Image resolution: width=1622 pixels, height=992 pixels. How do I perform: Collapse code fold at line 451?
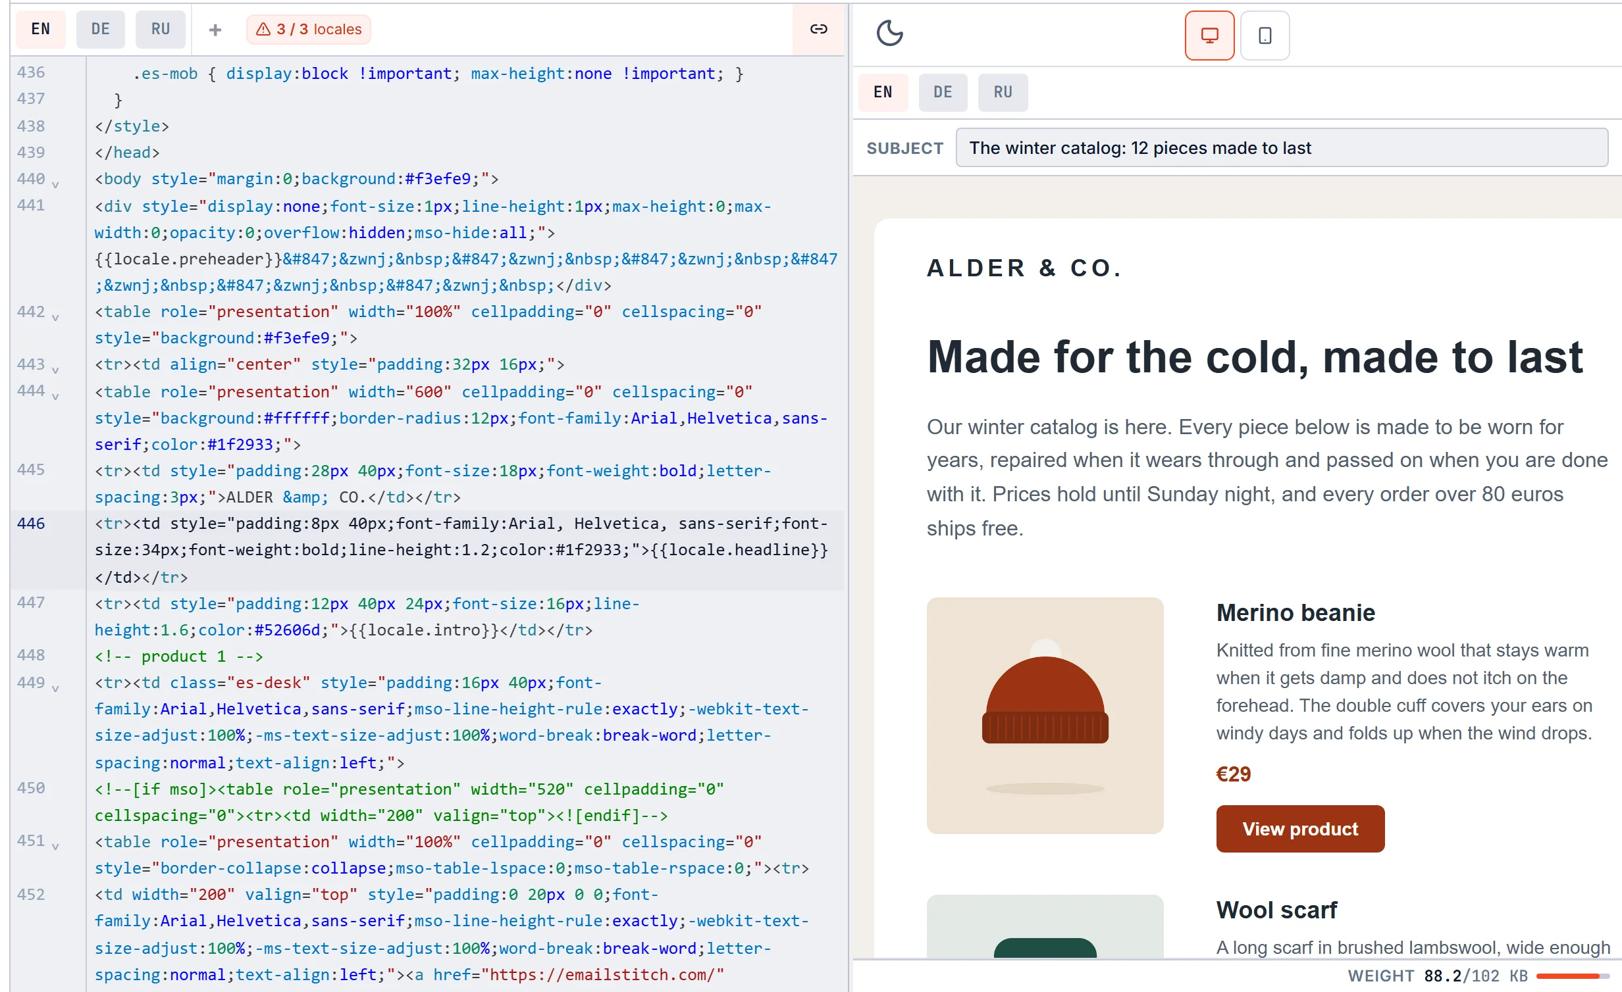coord(55,846)
